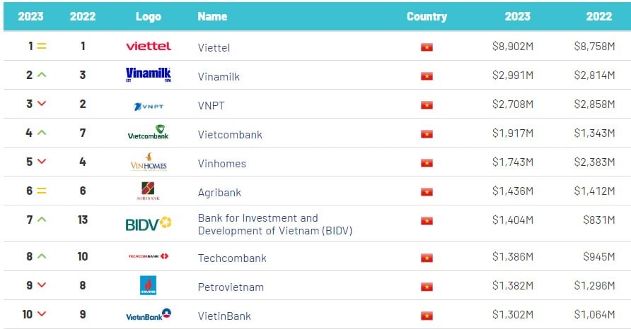This screenshot has height=329, width=631.
Task: Select the BIDV logo
Action: [x=149, y=224]
